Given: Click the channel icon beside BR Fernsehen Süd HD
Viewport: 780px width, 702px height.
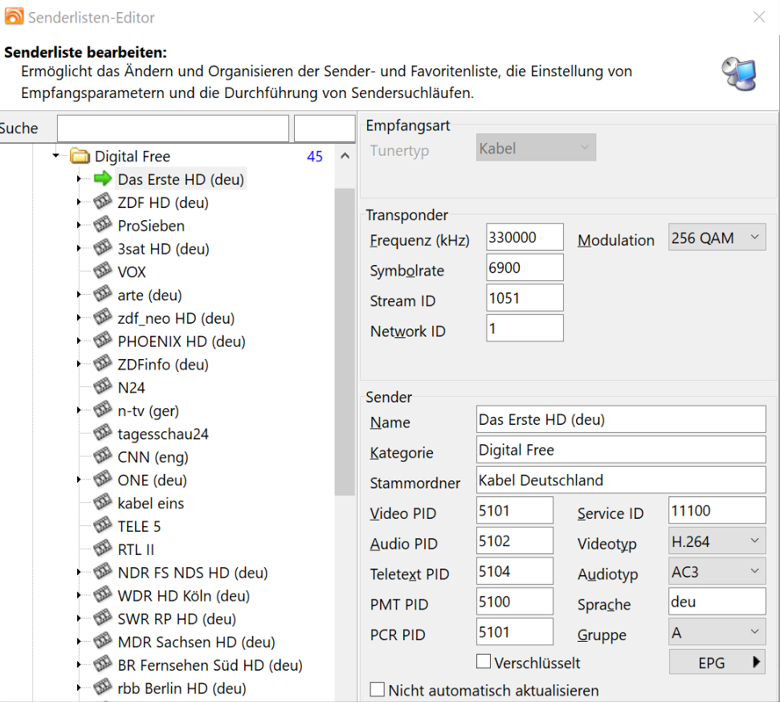Looking at the screenshot, I should click(103, 664).
